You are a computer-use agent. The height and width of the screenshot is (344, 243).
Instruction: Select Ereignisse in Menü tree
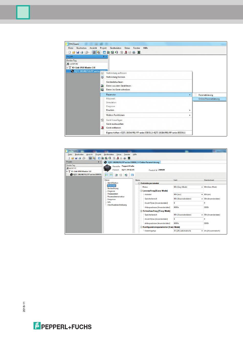pos(112,199)
